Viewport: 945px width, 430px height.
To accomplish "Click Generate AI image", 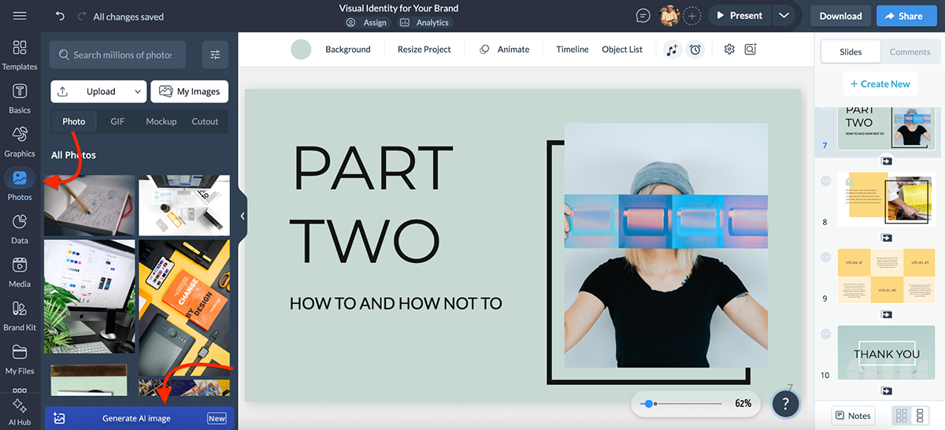I will pos(139,418).
